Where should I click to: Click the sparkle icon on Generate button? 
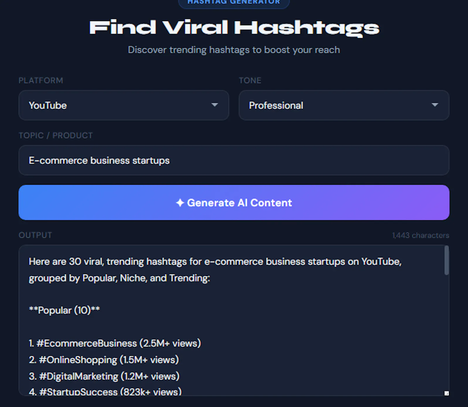point(180,202)
